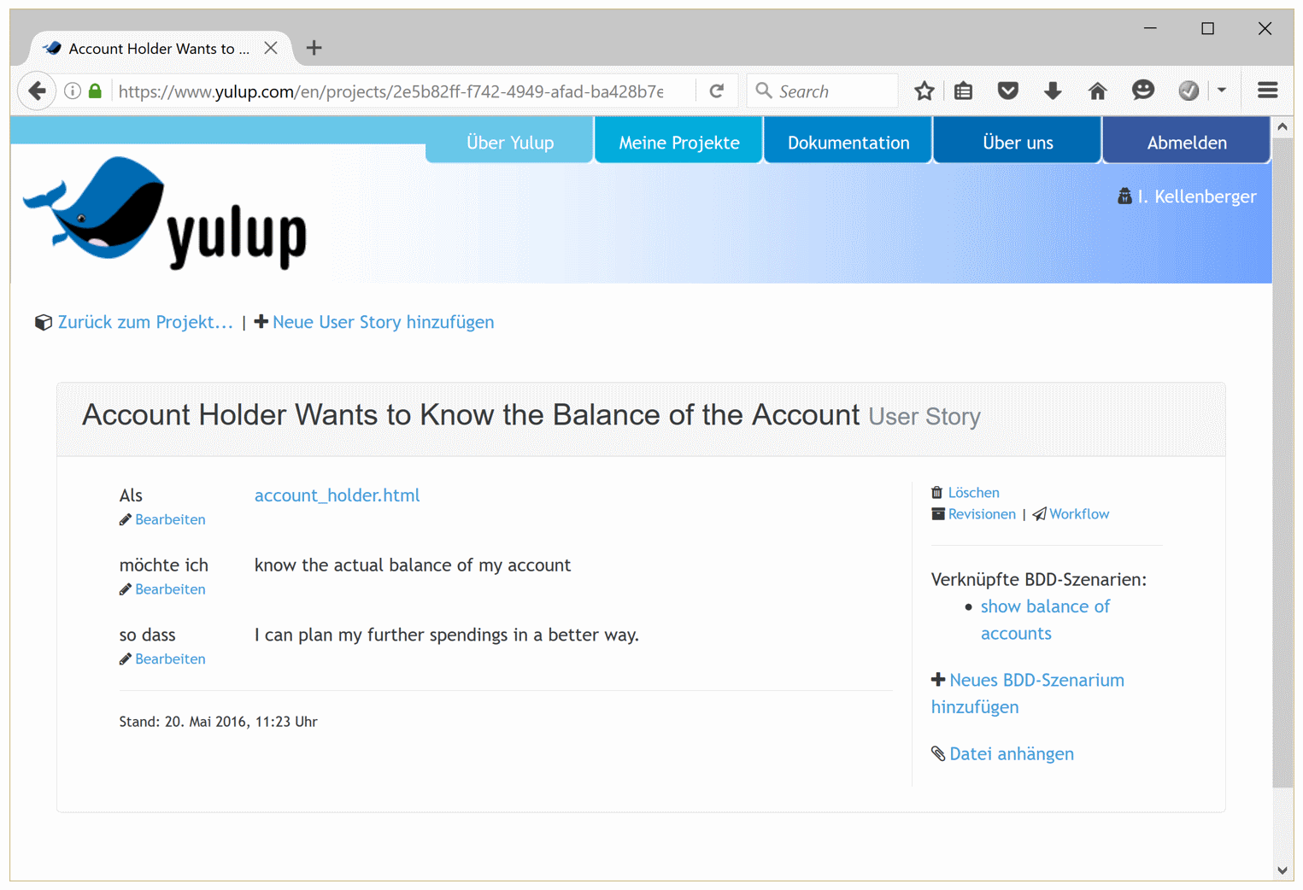Add scenario via Neues BDD-Szenarium hinzufügen
Viewport: 1303px width, 890px height.
coord(1028,694)
